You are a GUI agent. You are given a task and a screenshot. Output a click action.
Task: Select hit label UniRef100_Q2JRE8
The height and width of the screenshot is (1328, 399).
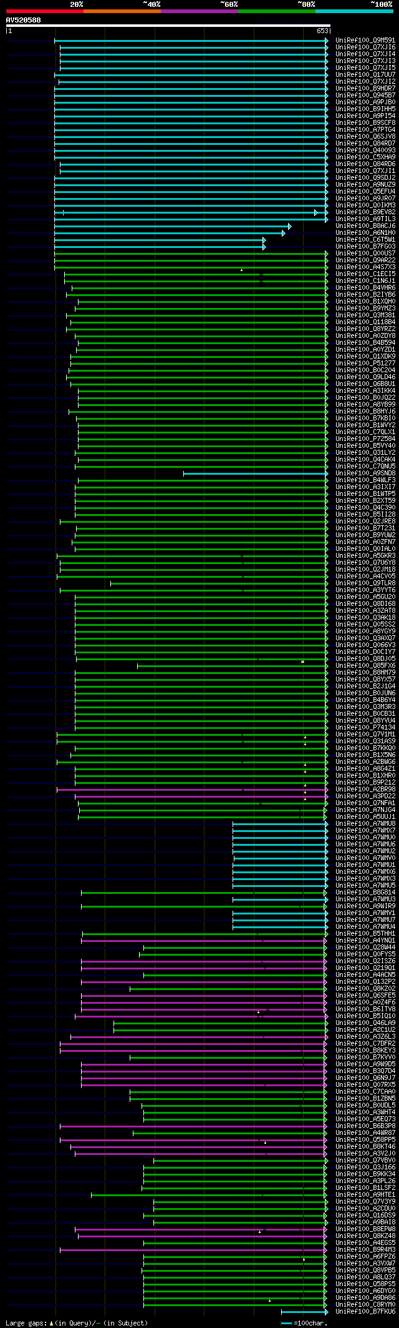click(365, 522)
